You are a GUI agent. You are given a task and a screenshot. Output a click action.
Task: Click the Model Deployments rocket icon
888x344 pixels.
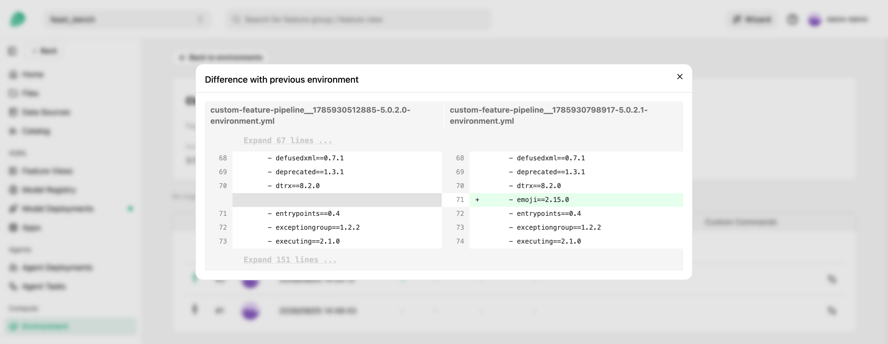pos(13,209)
